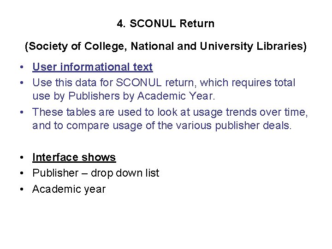Select the 'Publisher – drop down list' bullet
The height and width of the screenshot is (249, 332).
96,173
